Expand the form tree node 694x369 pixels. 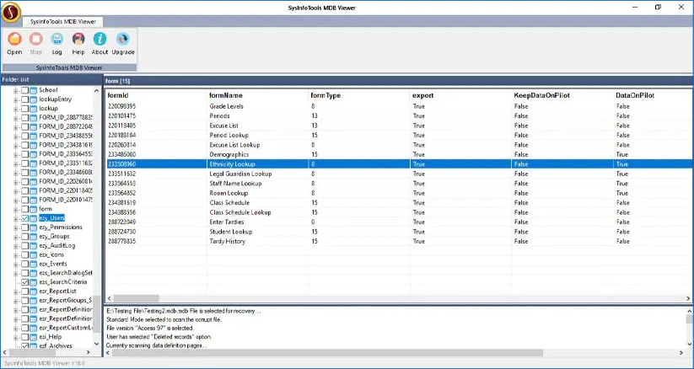tap(16, 209)
